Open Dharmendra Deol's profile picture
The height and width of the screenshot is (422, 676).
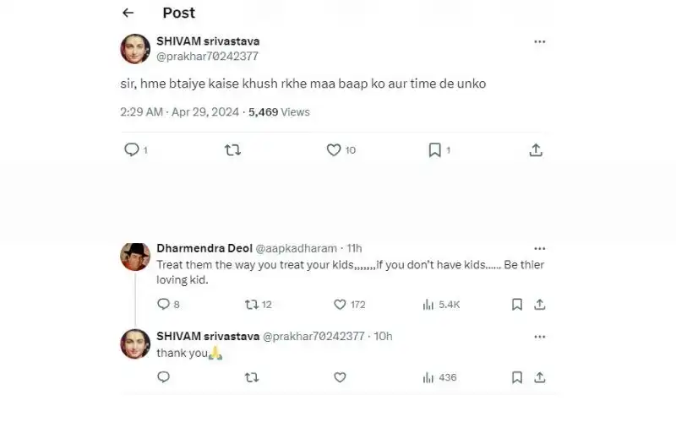tap(135, 257)
